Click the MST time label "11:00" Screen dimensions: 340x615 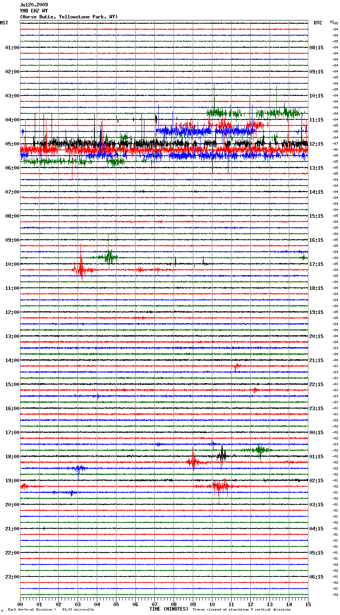point(12,288)
